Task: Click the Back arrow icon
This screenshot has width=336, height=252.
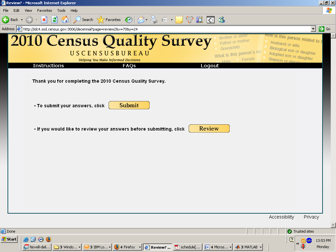Action: tap(6, 20)
